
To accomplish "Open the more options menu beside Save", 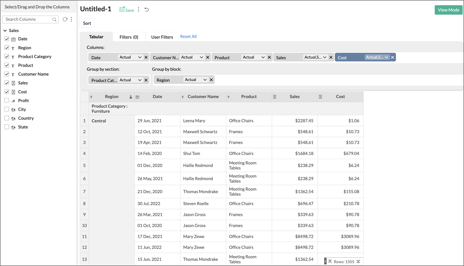I will 139,10.
